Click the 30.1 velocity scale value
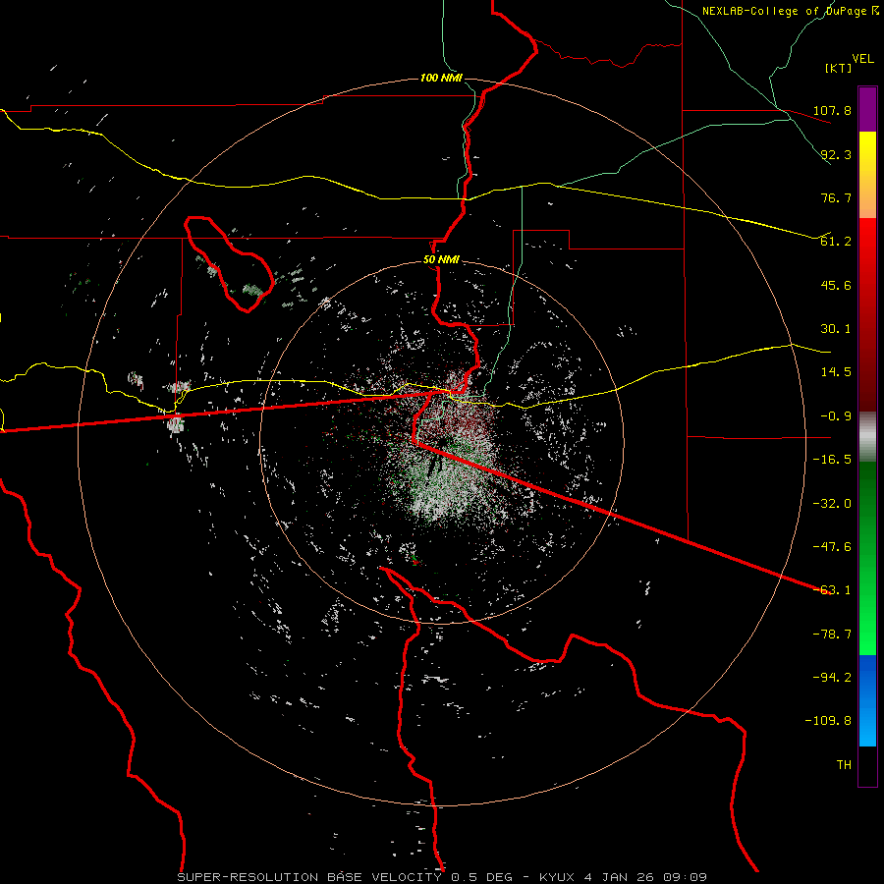 [836, 329]
